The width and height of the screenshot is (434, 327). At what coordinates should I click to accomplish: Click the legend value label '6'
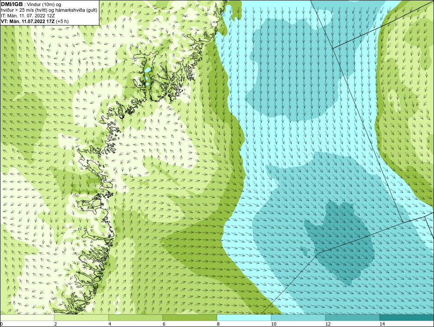[x=164, y=324]
